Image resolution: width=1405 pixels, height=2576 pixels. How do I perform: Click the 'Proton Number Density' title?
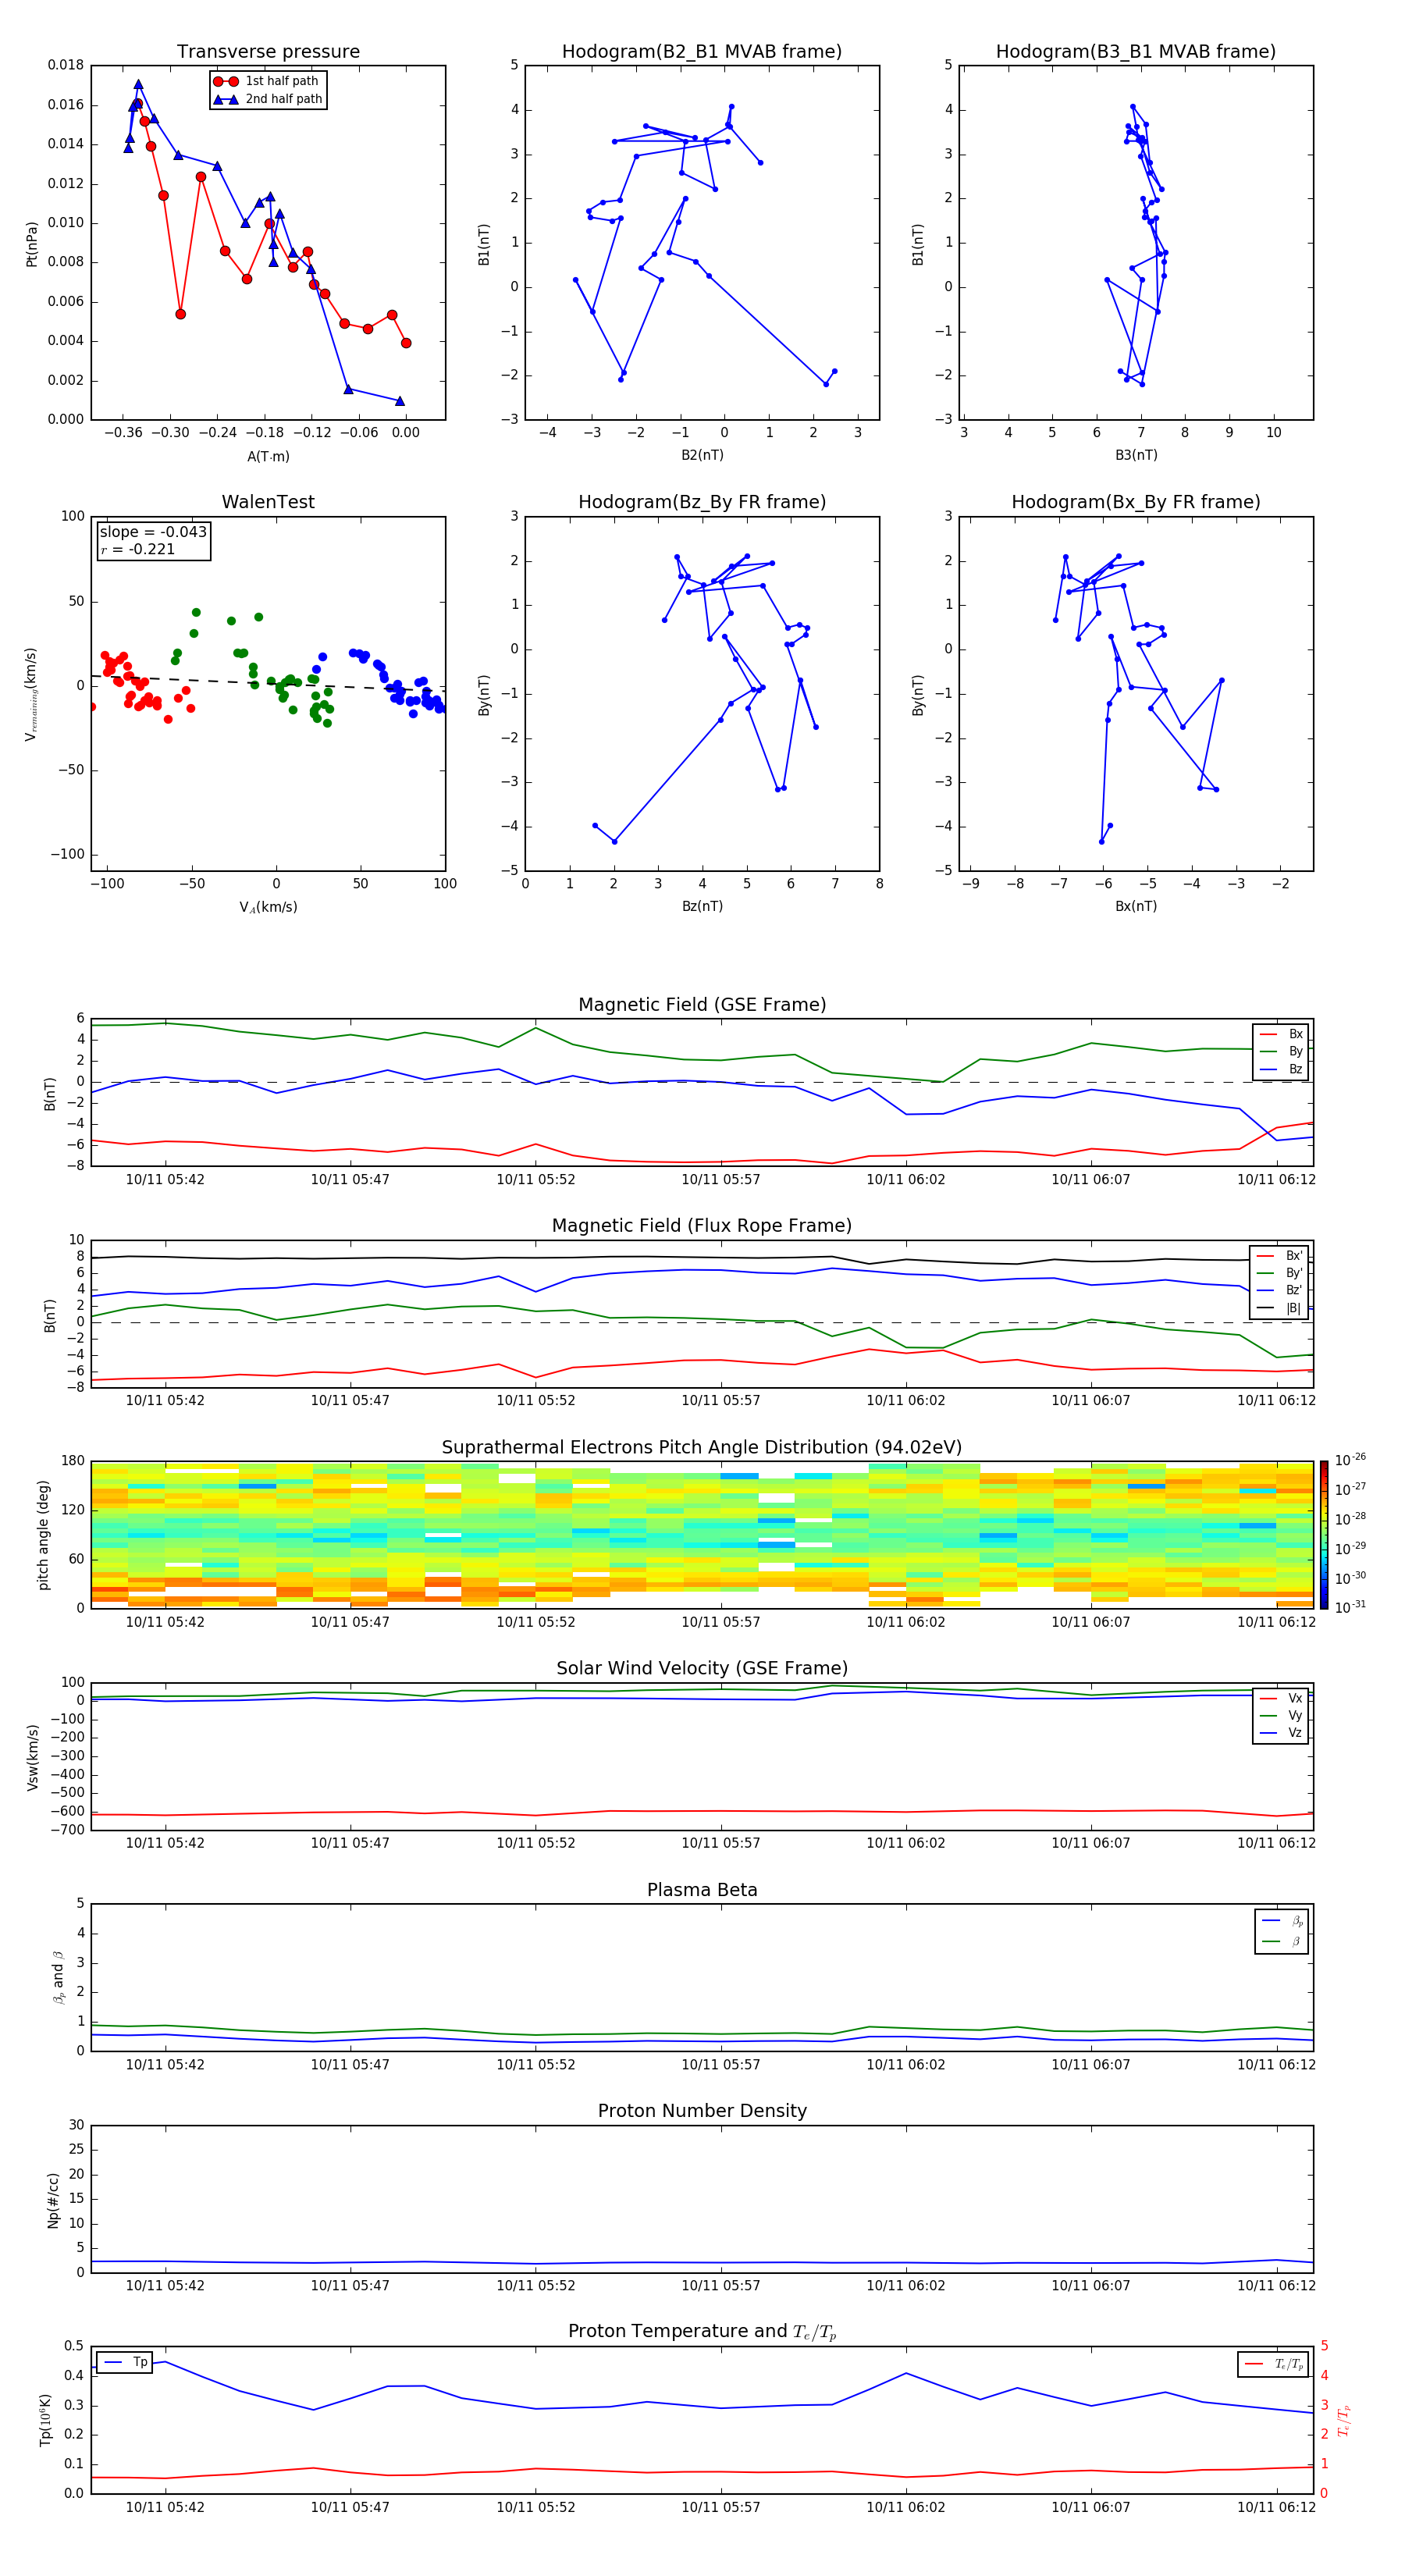[702, 2111]
